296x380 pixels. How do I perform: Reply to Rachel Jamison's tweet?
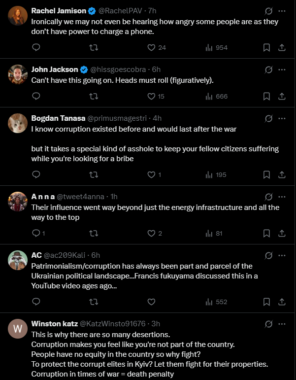[x=36, y=48]
